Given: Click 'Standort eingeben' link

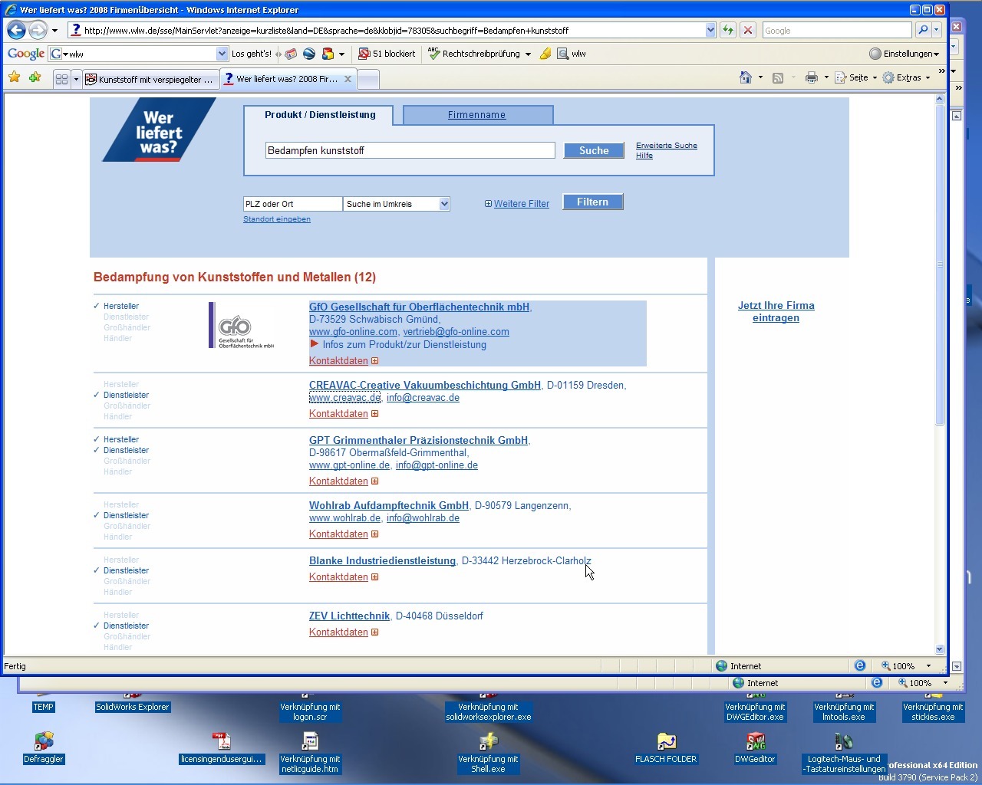Looking at the screenshot, I should coord(277,219).
